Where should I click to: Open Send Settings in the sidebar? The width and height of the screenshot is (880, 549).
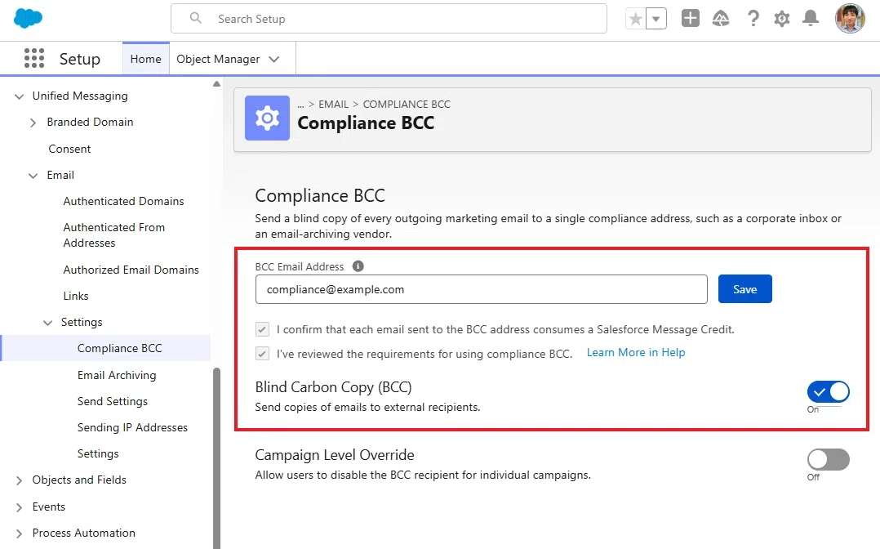click(113, 401)
